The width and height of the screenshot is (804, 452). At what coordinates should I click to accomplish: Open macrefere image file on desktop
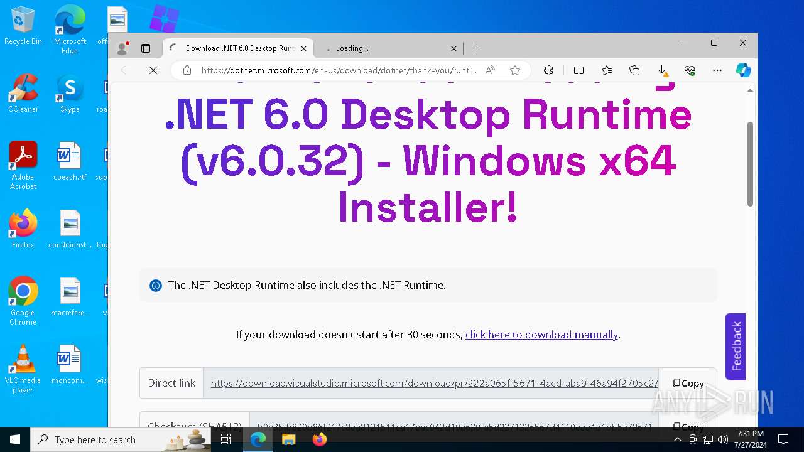pyautogui.click(x=70, y=297)
